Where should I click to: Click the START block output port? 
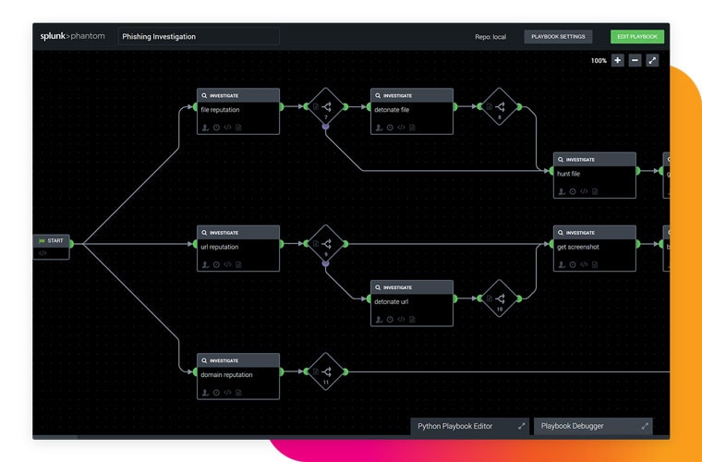click(71, 244)
